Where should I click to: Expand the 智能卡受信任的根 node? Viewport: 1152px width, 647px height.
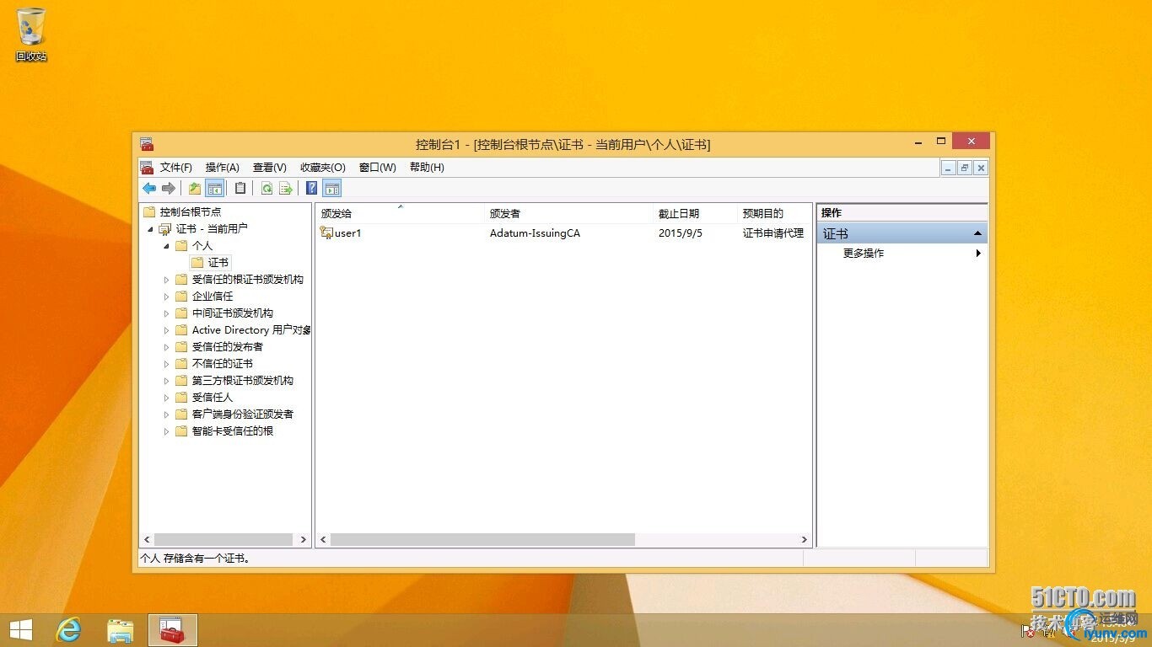click(167, 431)
